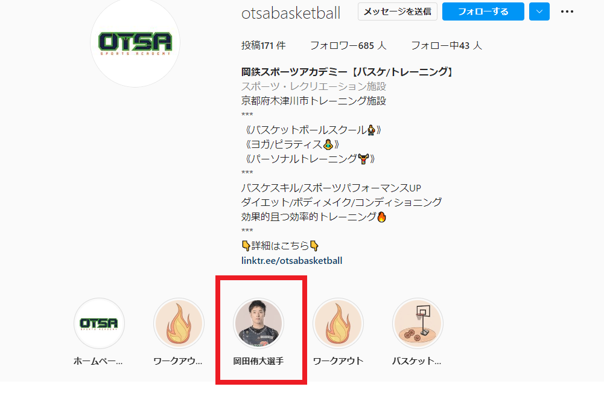The width and height of the screenshot is (604, 404).
Task: Click the ホームペー... highlight caption text
Action: (98, 361)
